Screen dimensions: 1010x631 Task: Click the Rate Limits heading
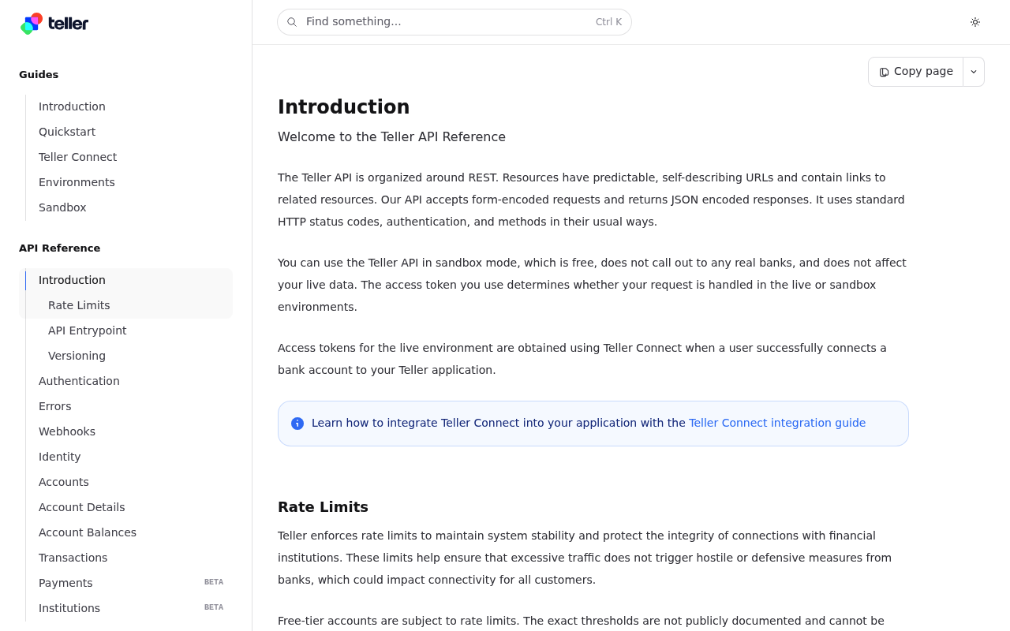(x=323, y=507)
